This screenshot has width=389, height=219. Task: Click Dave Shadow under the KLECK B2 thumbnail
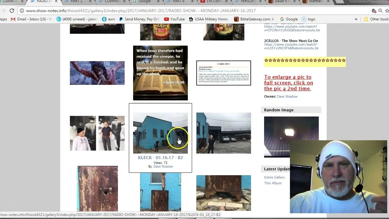click(x=163, y=166)
